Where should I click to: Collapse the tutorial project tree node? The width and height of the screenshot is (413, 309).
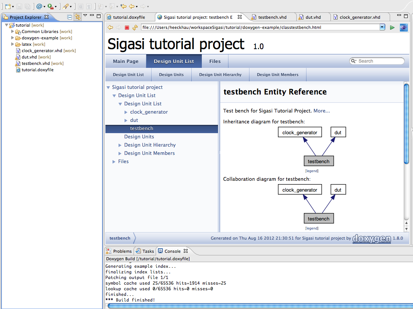[7, 25]
